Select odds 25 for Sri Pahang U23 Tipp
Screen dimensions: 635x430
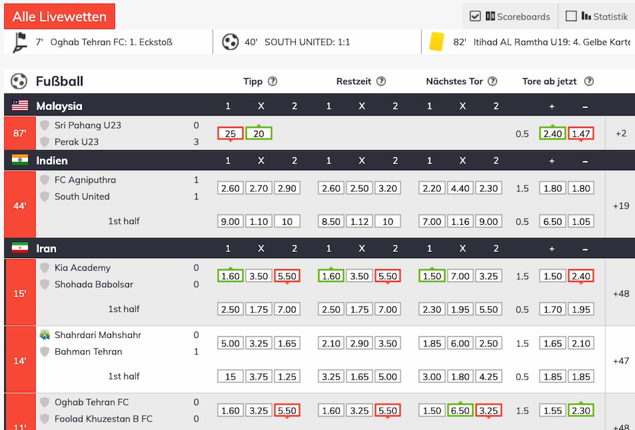point(230,133)
